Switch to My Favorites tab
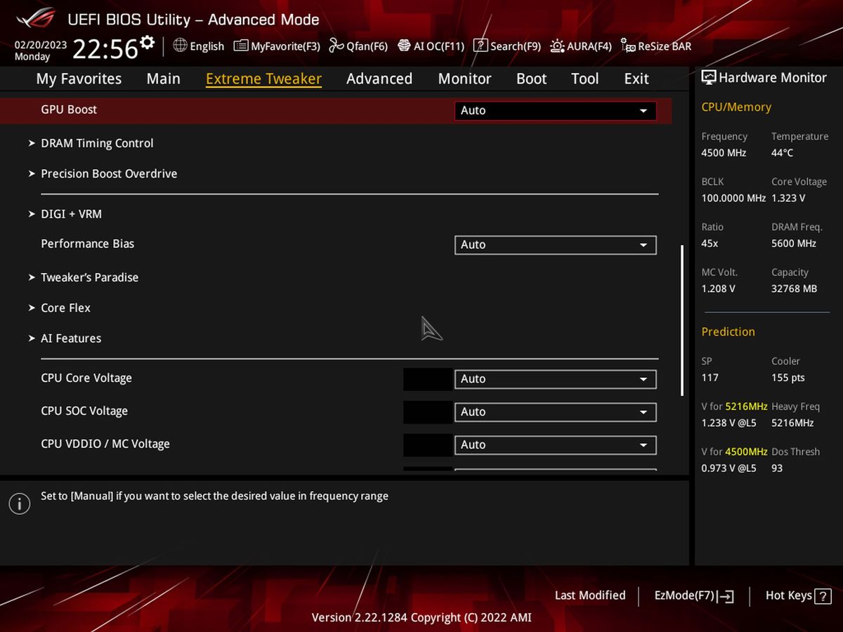Screen dimensions: 843x632 tap(79, 79)
